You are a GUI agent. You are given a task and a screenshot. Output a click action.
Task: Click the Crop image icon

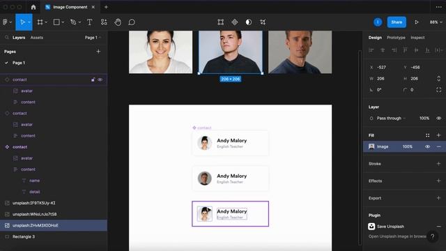[263, 22]
